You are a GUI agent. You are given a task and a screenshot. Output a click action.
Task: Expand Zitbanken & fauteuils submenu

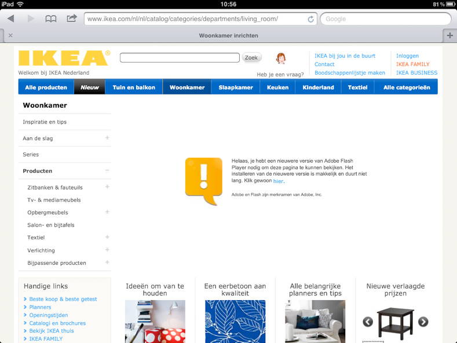pyautogui.click(x=107, y=187)
